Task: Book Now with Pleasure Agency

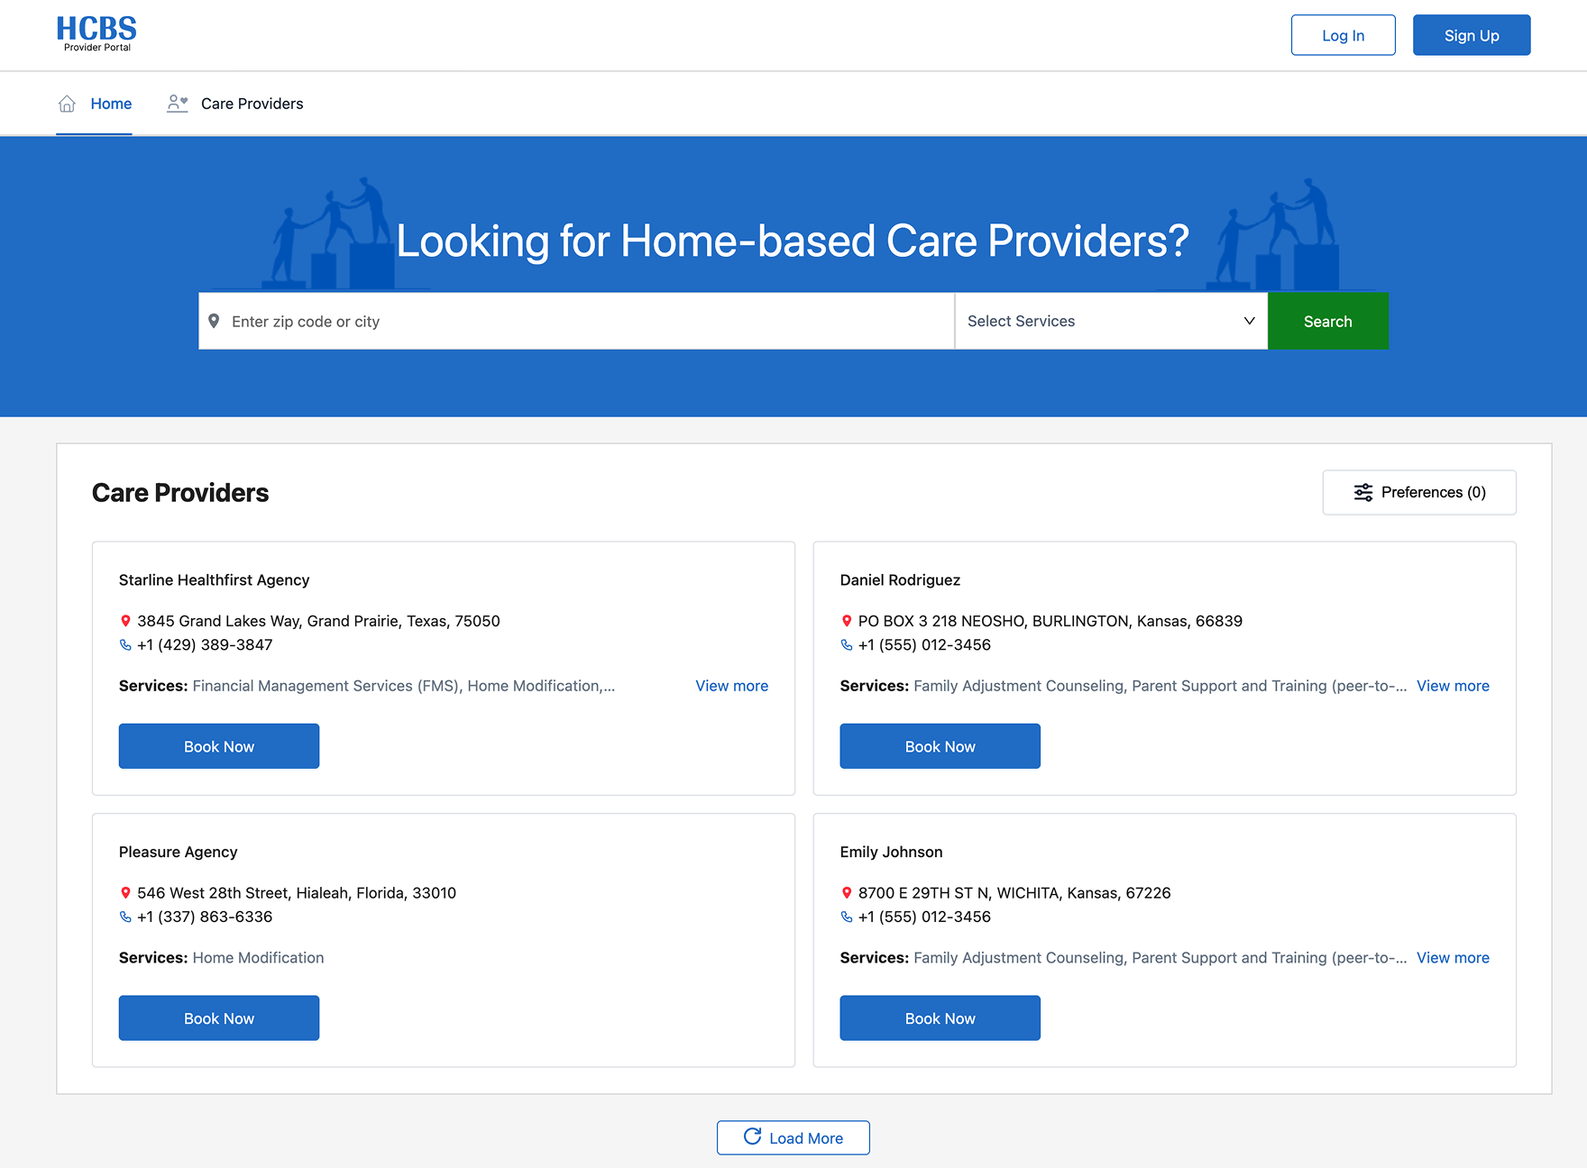Action: [219, 1018]
